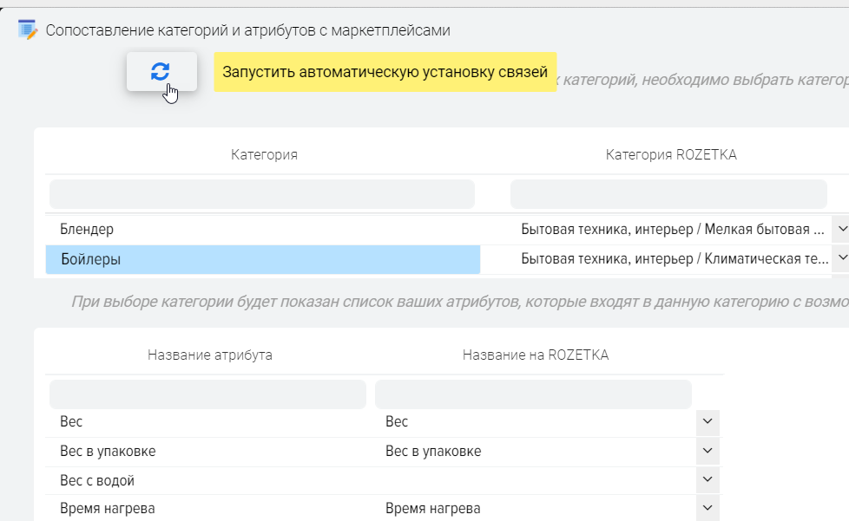Click the window title notepad icon
Screen dimensions: 849x521
(28, 30)
